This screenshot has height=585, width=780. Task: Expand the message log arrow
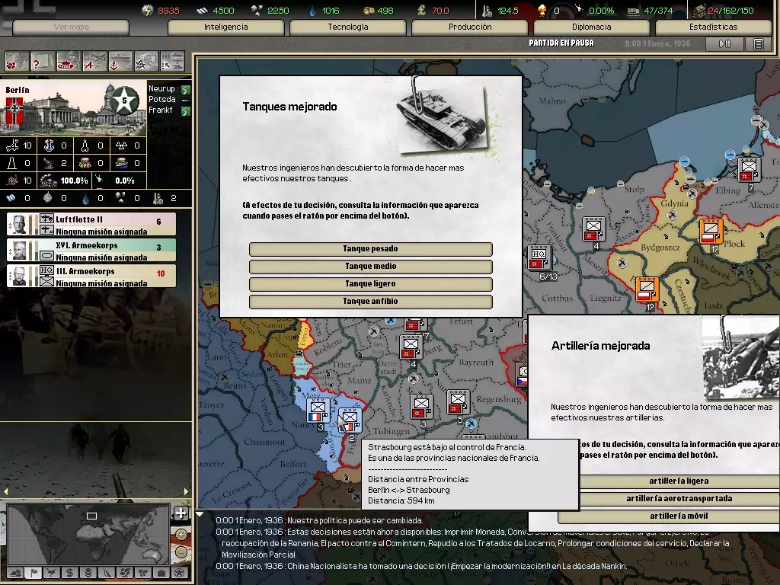pyautogui.click(x=200, y=514)
